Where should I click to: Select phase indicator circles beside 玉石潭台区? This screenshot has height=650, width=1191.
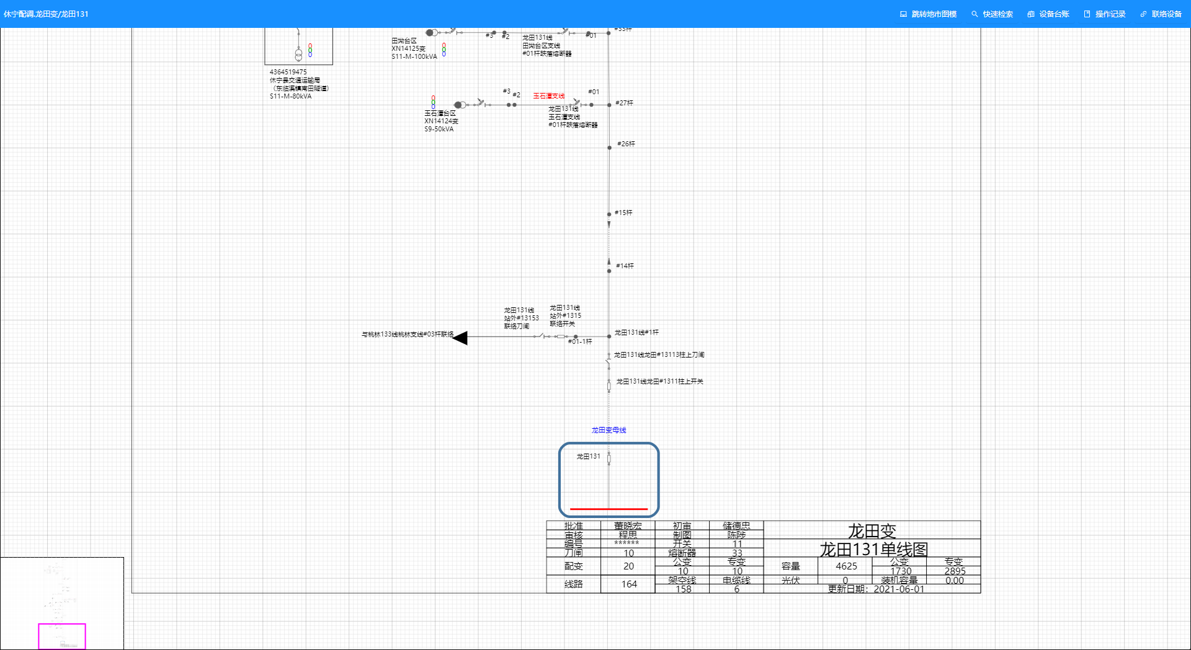click(433, 102)
